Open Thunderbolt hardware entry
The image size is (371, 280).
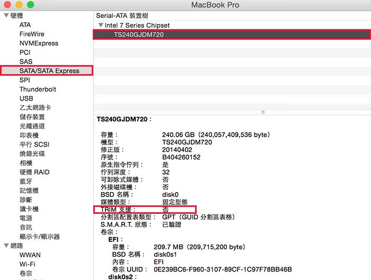click(38, 89)
